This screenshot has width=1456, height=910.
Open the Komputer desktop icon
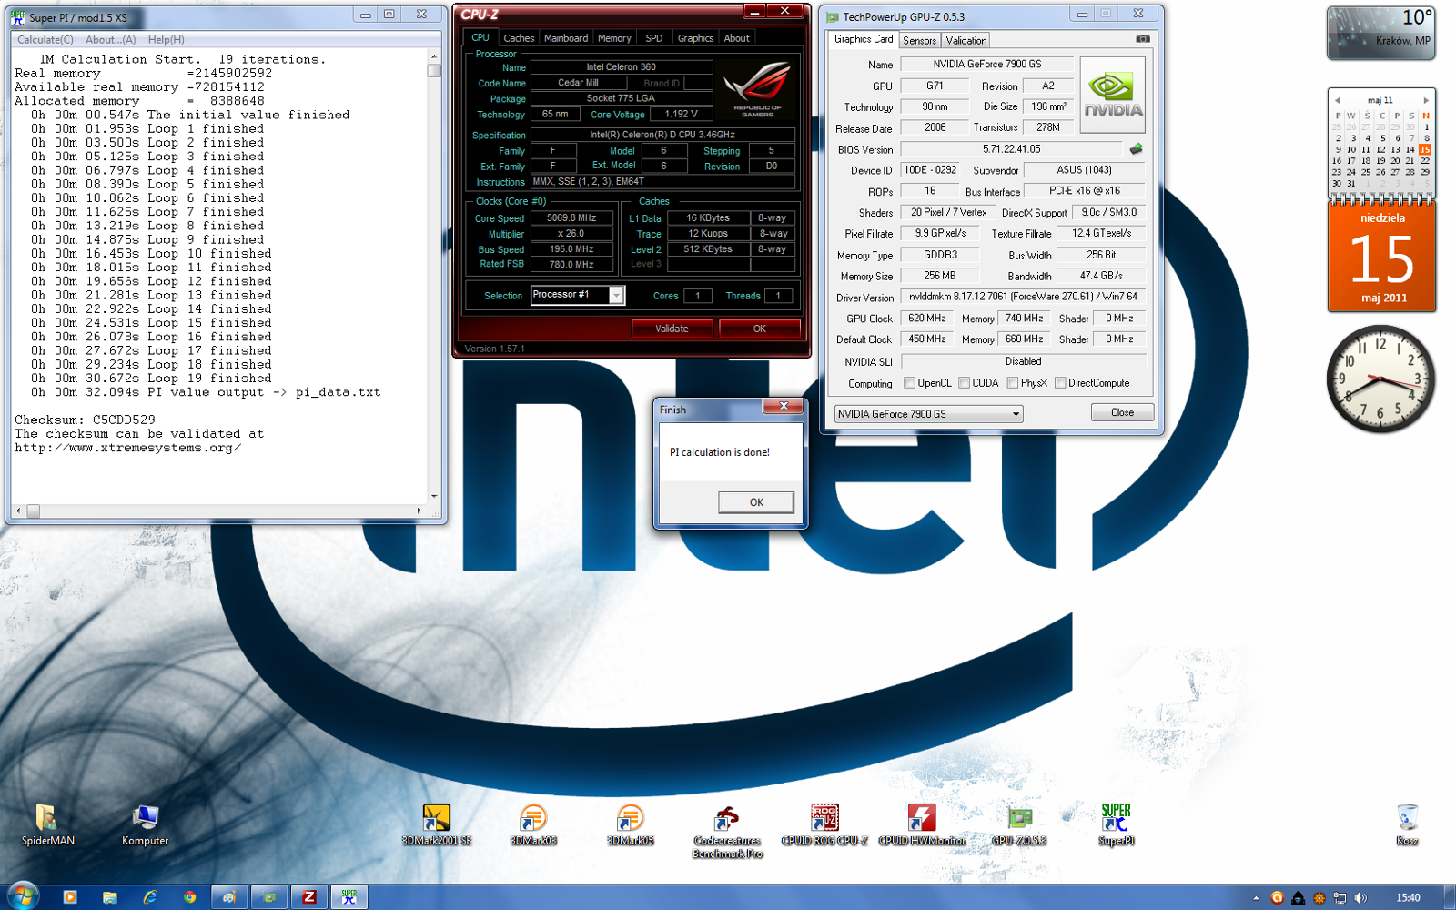[146, 824]
